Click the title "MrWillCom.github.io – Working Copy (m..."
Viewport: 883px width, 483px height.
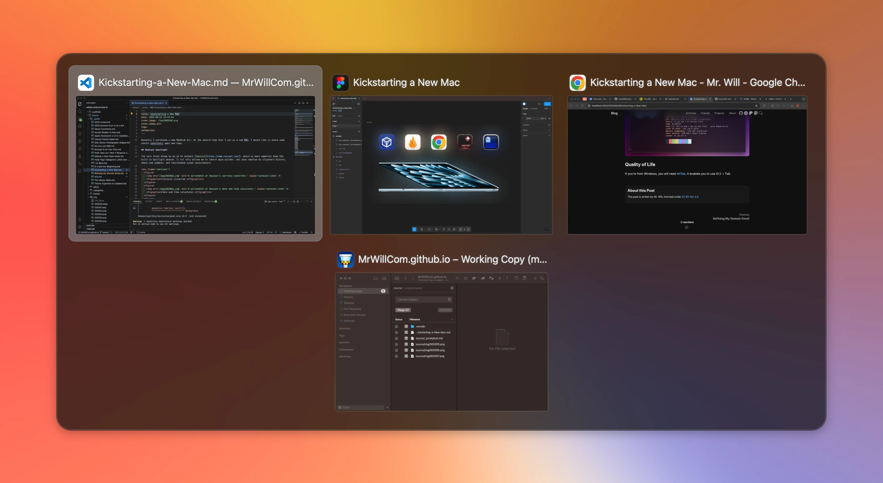(453, 260)
